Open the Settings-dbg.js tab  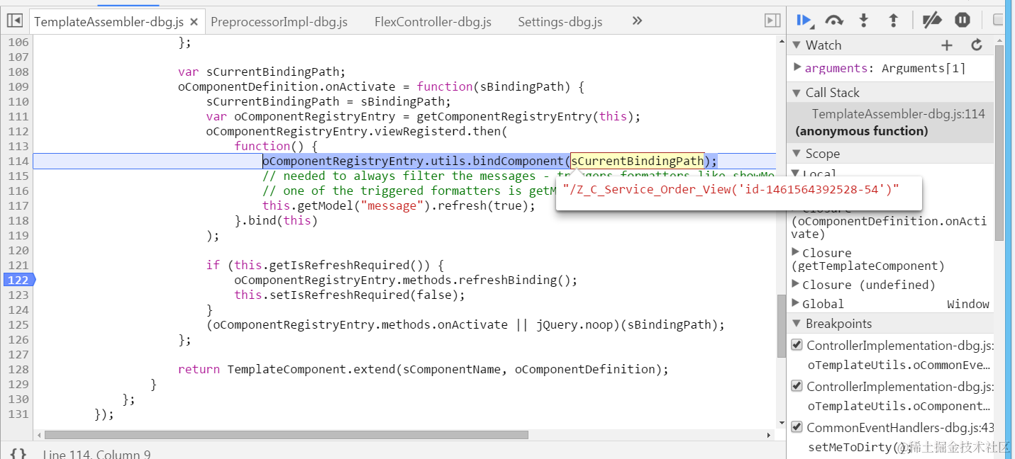click(560, 22)
